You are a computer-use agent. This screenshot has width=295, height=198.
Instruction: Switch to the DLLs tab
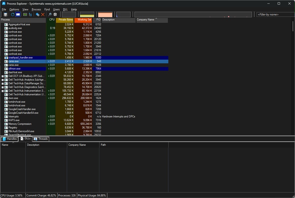pos(25,139)
